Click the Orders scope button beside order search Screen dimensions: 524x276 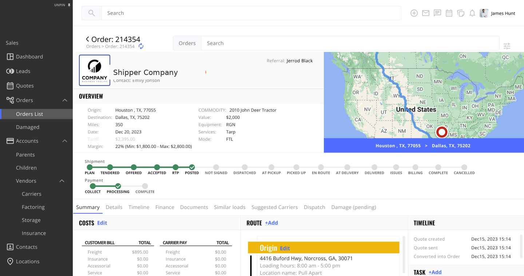point(187,43)
